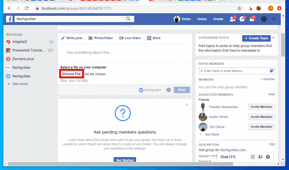Hide suggested members
The image size is (289, 170).
coord(272,94)
